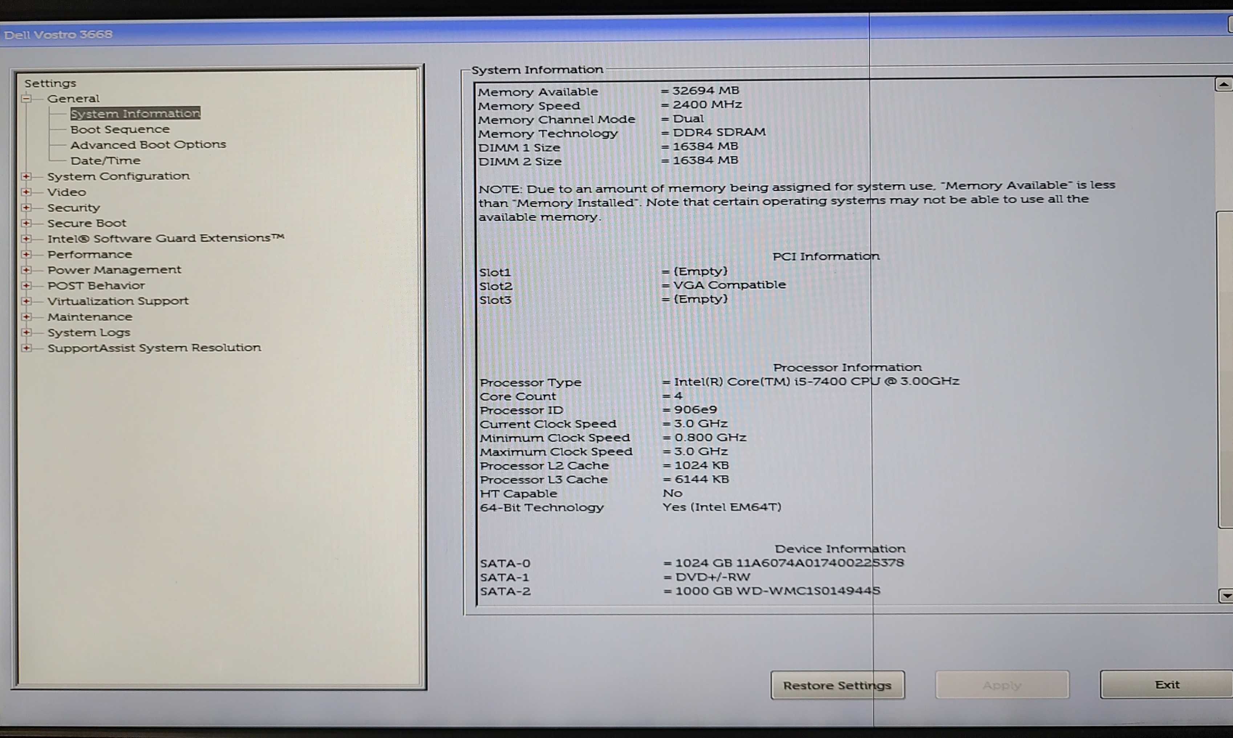This screenshot has height=738, width=1233.
Task: Open Date/Time settings
Action: click(106, 161)
